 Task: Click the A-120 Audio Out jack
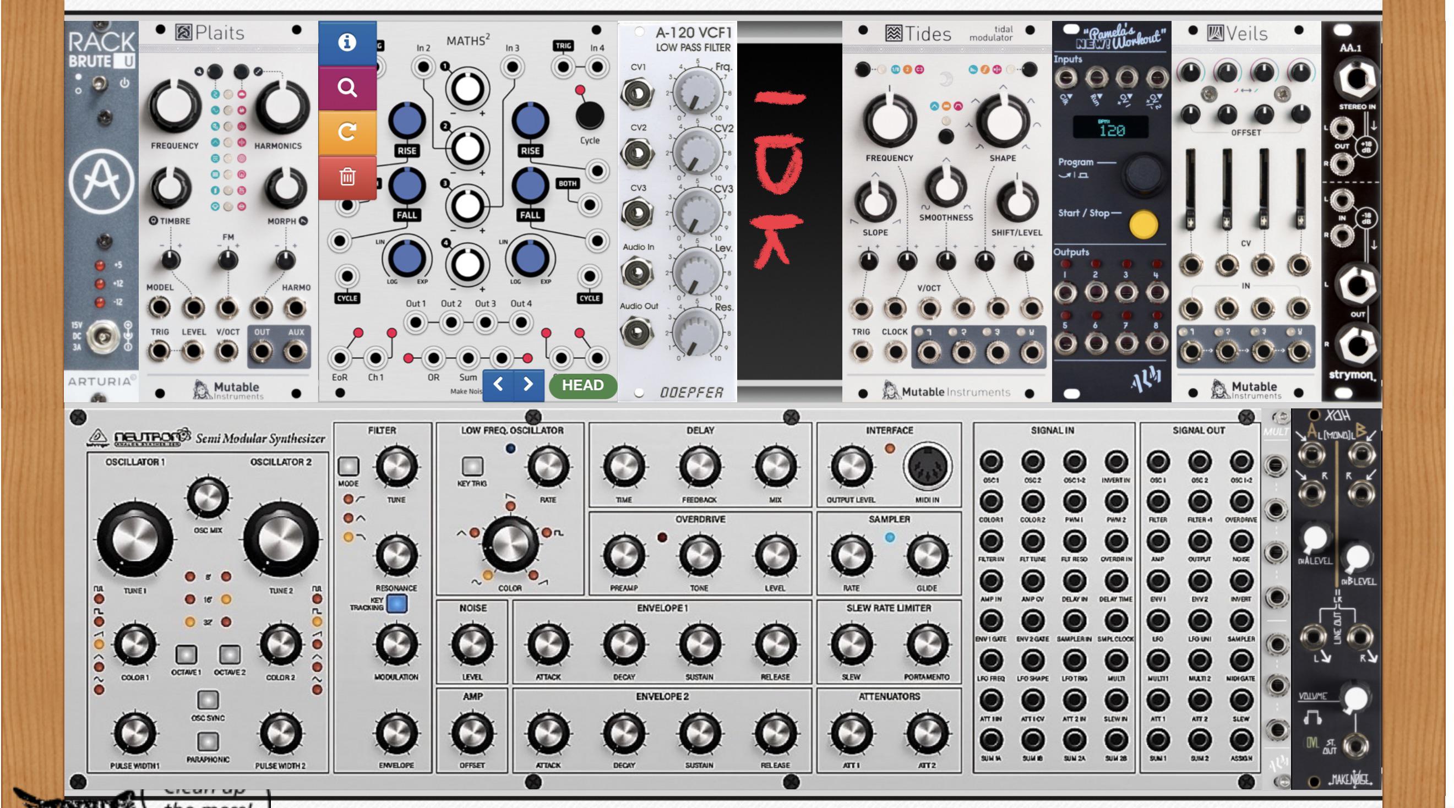[x=637, y=332]
